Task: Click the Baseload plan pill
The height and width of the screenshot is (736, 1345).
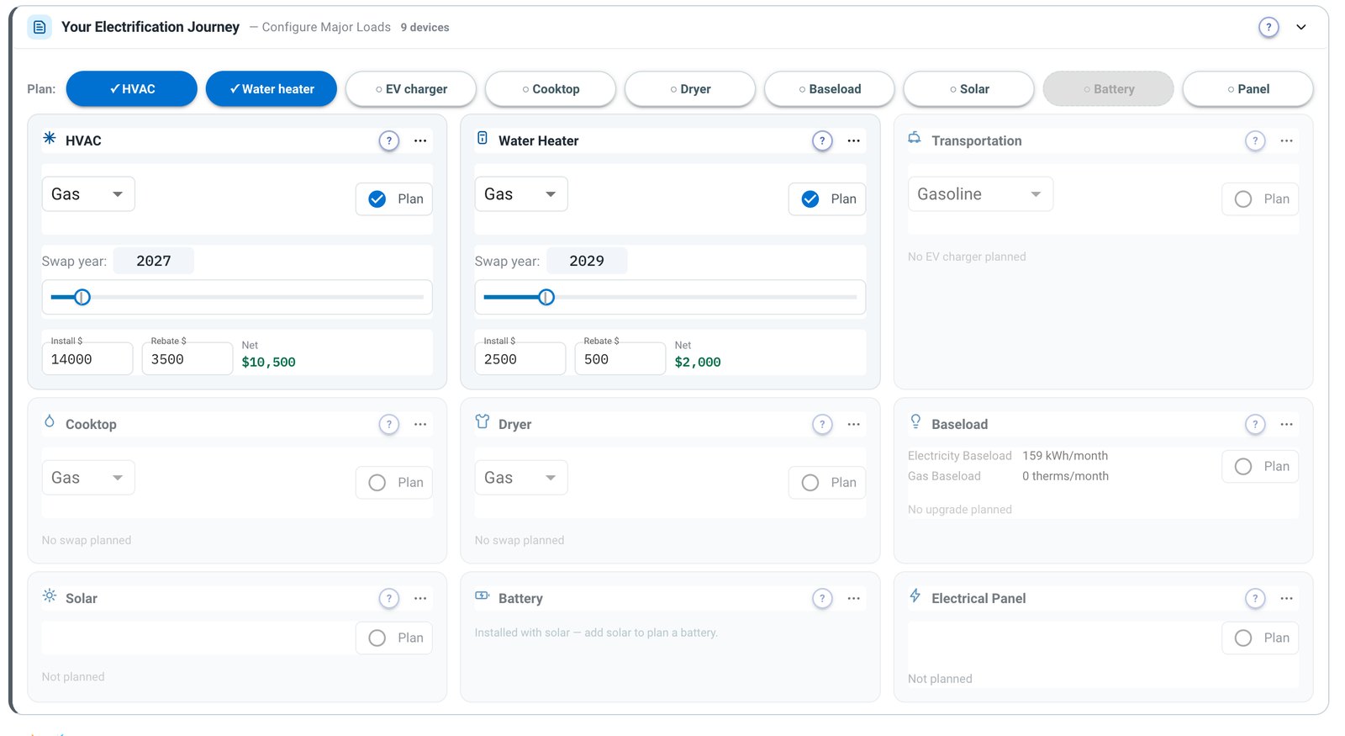Action: point(830,88)
